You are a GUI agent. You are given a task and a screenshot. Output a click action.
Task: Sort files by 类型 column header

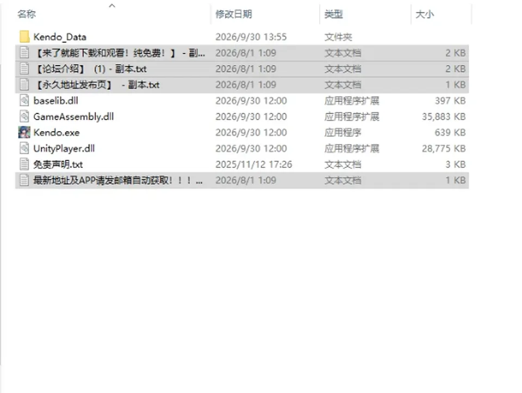pyautogui.click(x=333, y=14)
